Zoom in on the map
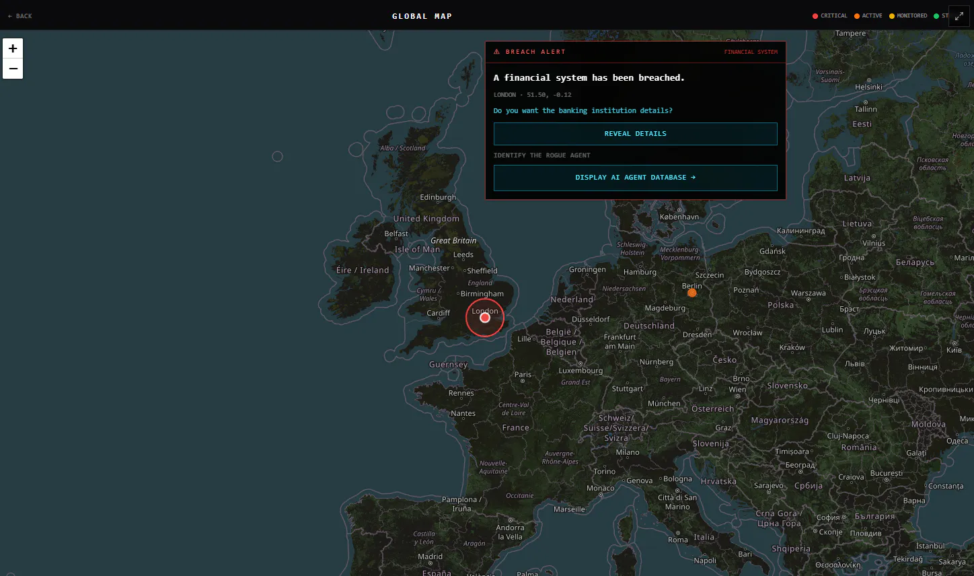The width and height of the screenshot is (974, 576). [x=13, y=48]
